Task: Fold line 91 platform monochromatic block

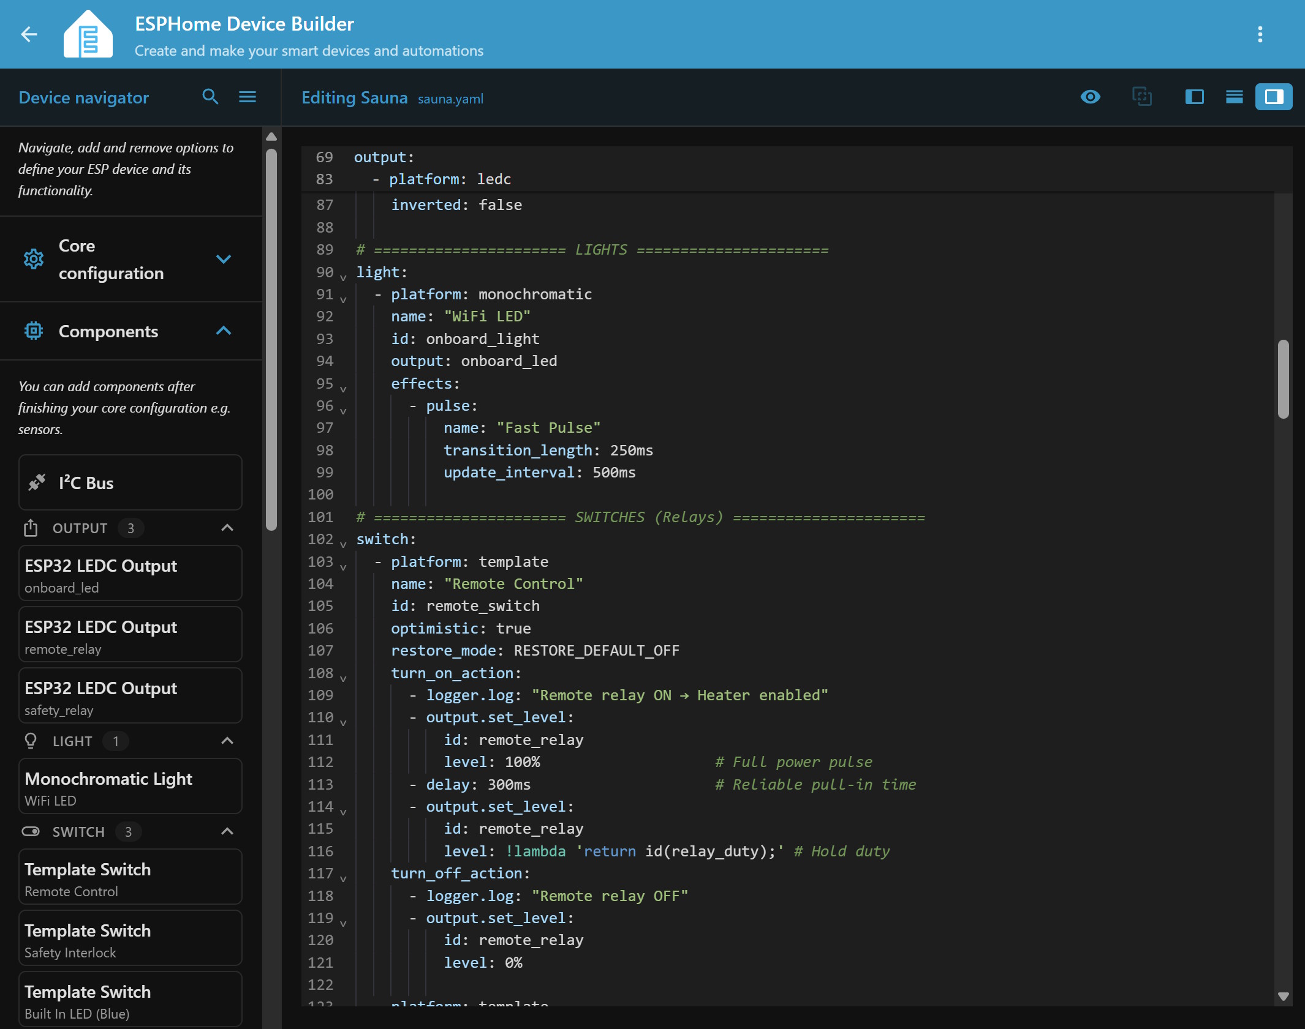Action: click(x=343, y=299)
